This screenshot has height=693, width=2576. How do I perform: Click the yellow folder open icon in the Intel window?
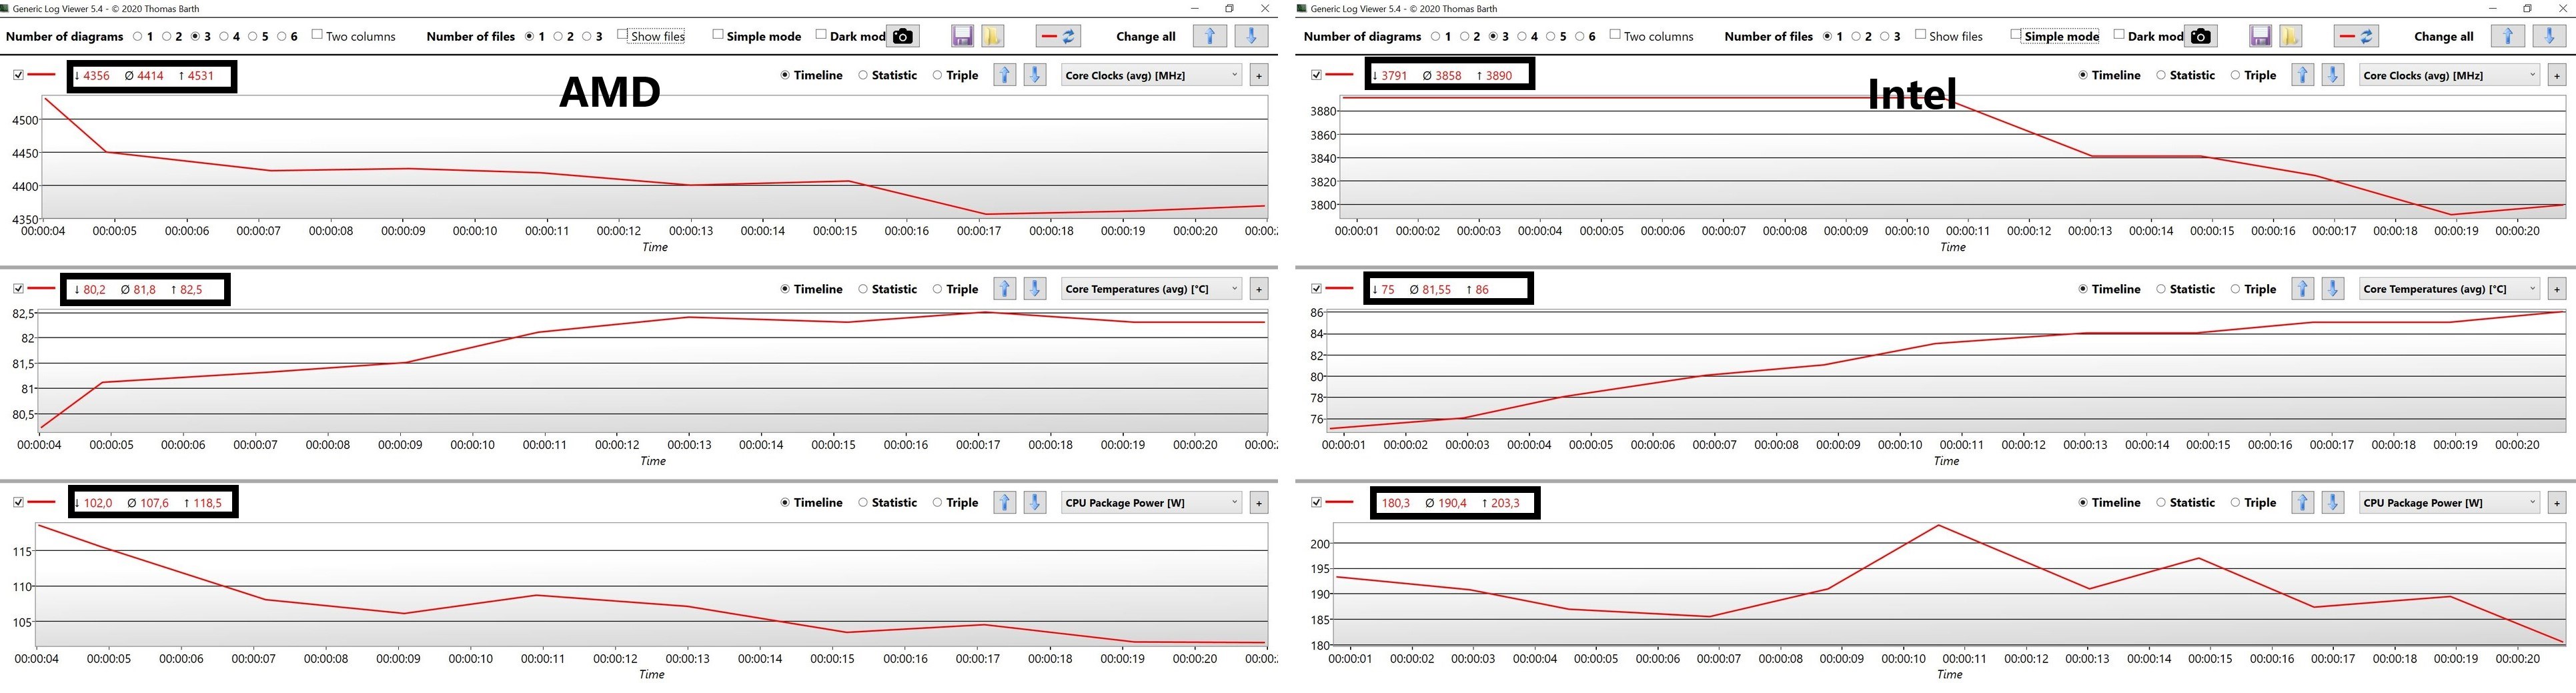[x=2290, y=36]
